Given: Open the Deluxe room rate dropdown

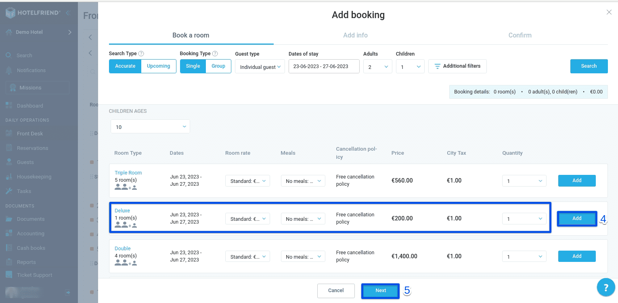Looking at the screenshot, I should click(247, 218).
